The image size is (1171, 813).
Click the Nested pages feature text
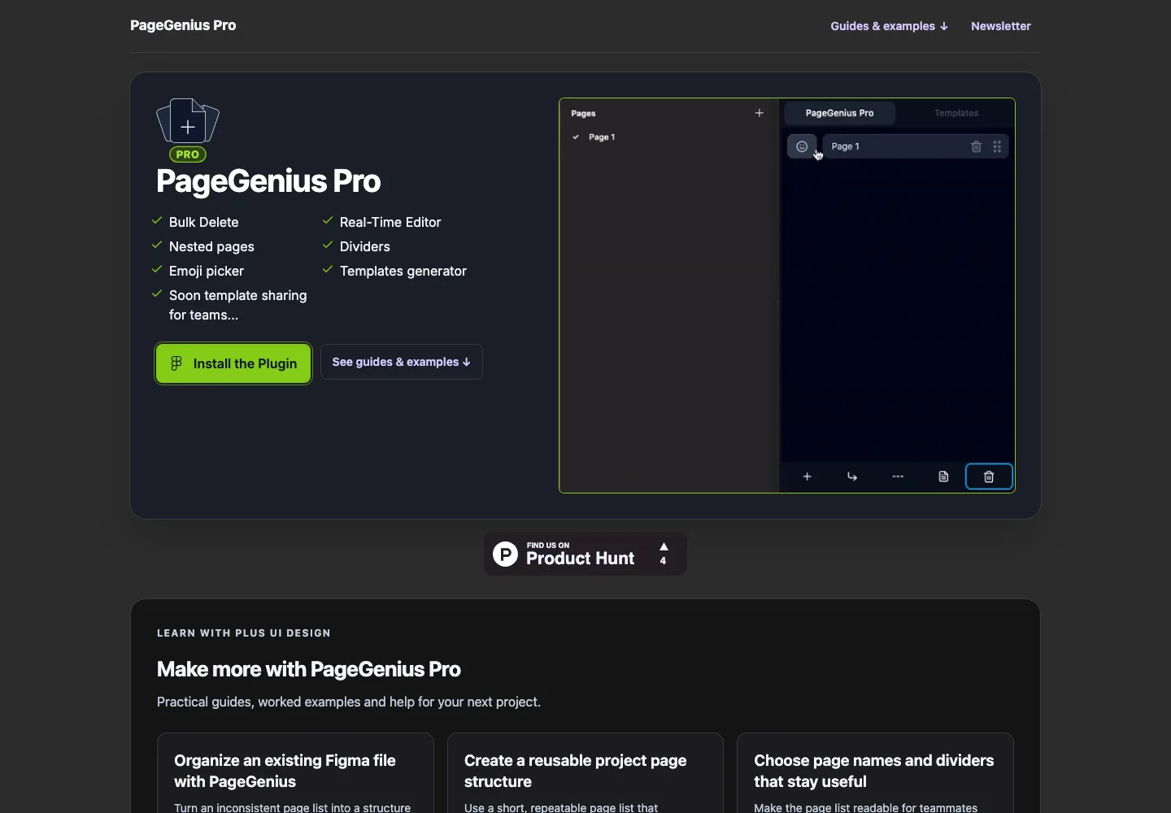tap(211, 246)
